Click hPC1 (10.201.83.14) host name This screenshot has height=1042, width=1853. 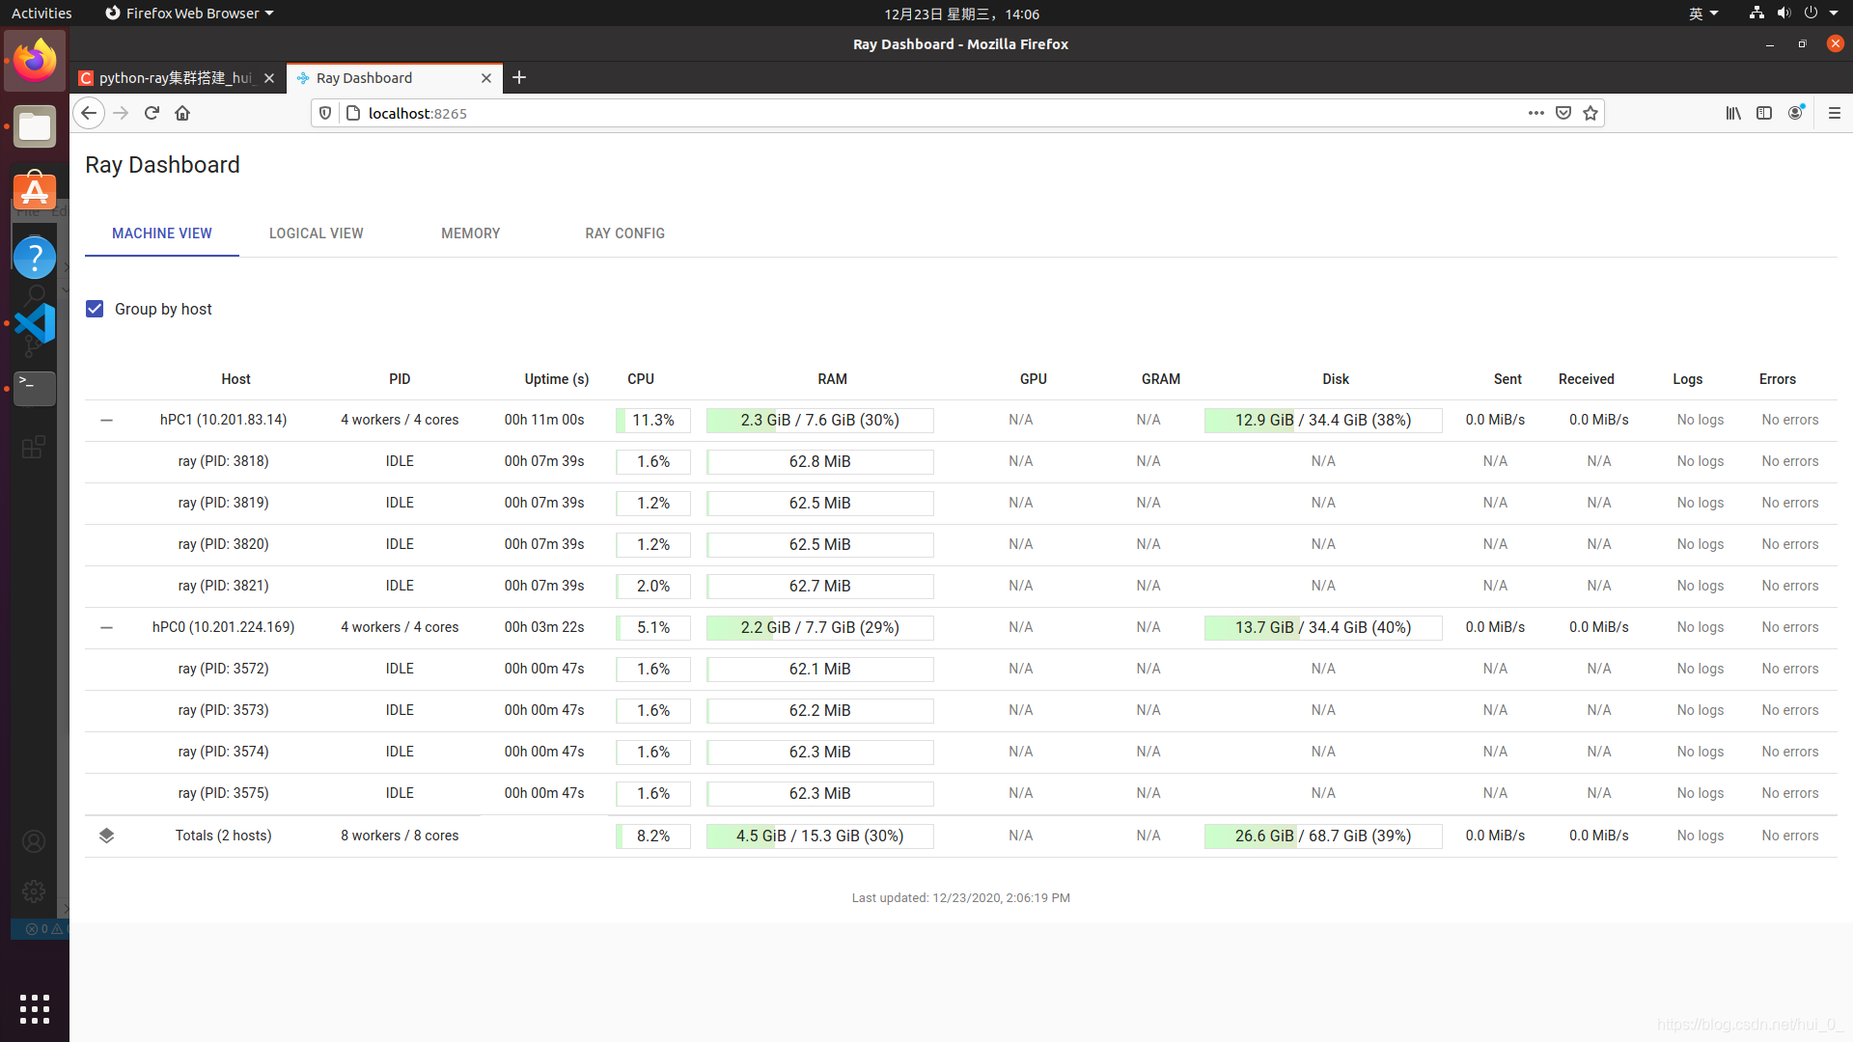(x=223, y=420)
